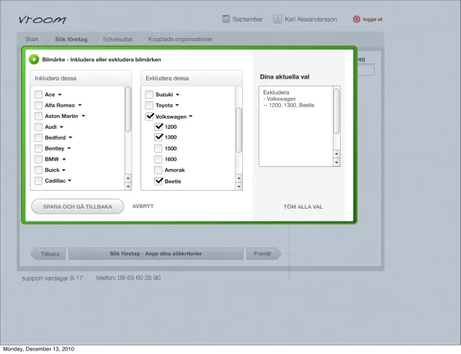Check the Amarok model checkbox
The image size is (461, 354).
[158, 170]
